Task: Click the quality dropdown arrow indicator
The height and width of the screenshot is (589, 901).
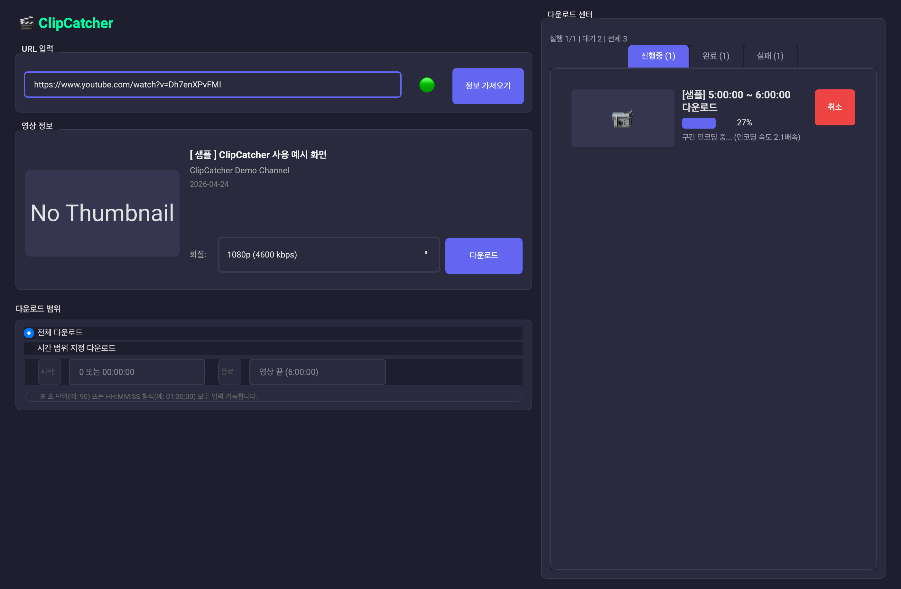Action: pos(426,252)
